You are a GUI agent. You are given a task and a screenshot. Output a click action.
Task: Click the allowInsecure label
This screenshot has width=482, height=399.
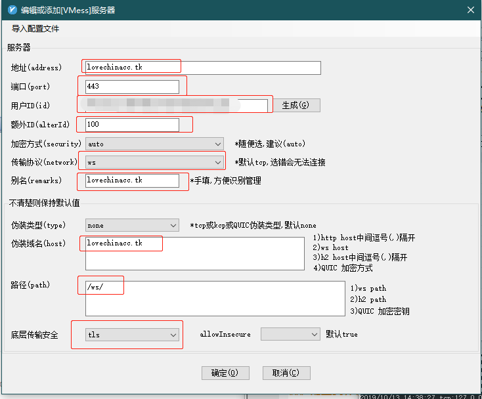pos(225,334)
